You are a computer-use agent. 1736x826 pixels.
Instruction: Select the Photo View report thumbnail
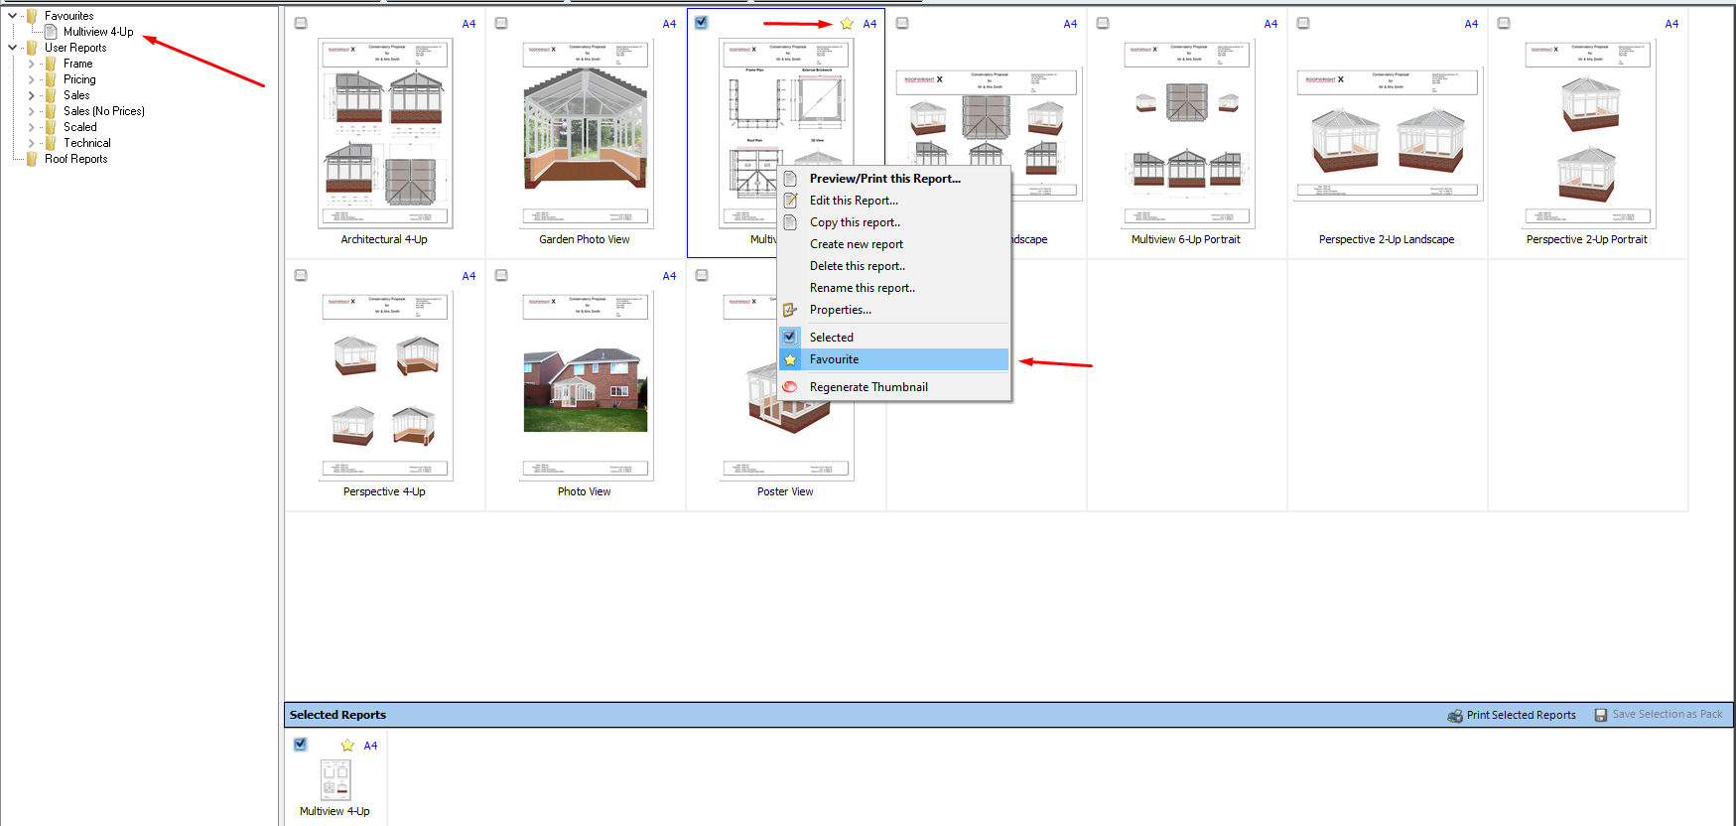pos(586,386)
